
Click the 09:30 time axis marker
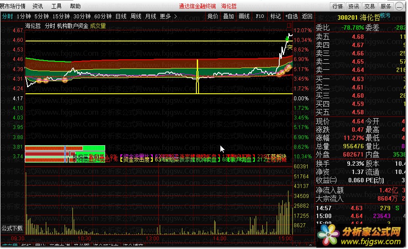(x=18, y=239)
